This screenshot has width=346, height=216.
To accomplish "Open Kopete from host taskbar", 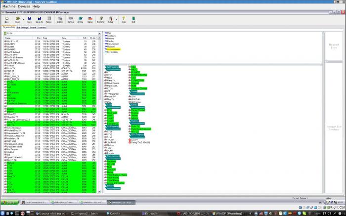I will (x=113, y=214).
